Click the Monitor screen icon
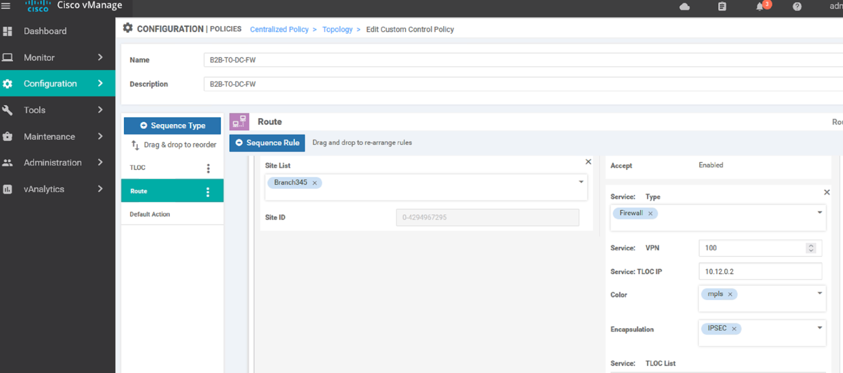 click(7, 57)
